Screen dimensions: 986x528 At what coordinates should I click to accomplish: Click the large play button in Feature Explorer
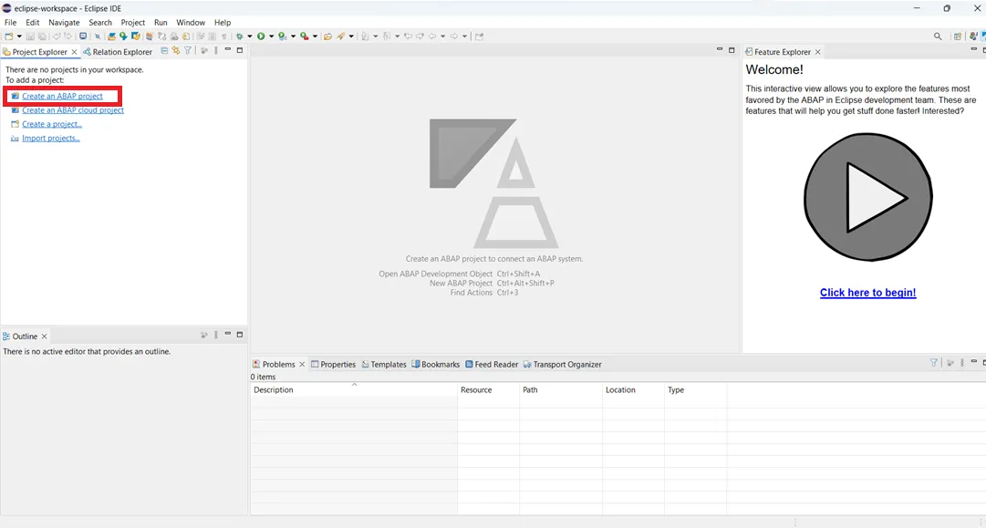coord(867,197)
